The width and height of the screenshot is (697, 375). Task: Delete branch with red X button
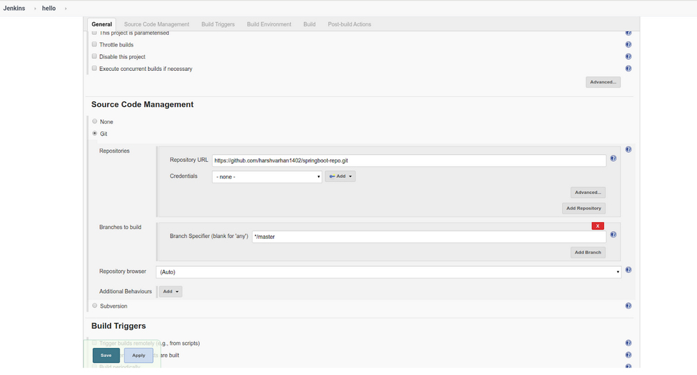point(598,226)
